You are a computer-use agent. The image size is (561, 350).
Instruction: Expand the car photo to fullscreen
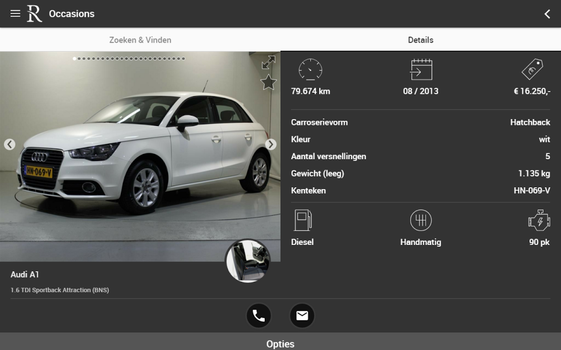click(268, 63)
